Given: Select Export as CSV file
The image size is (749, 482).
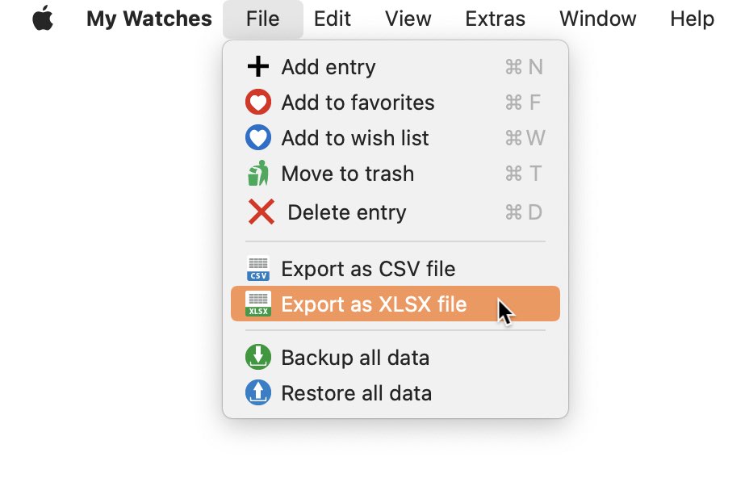Looking at the screenshot, I should pyautogui.click(x=395, y=269).
